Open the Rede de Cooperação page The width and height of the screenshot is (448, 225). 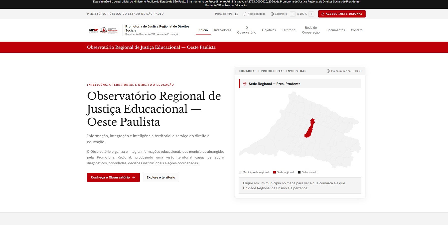pyautogui.click(x=311, y=30)
